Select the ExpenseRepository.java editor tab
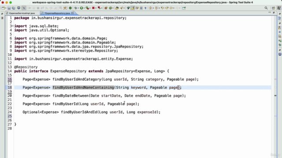The image size is (282, 158). click(x=57, y=13)
